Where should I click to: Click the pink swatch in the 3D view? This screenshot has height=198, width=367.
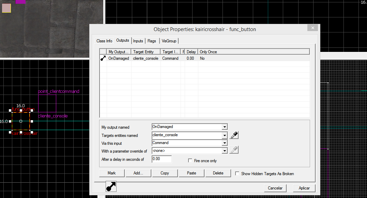click(6, 8)
